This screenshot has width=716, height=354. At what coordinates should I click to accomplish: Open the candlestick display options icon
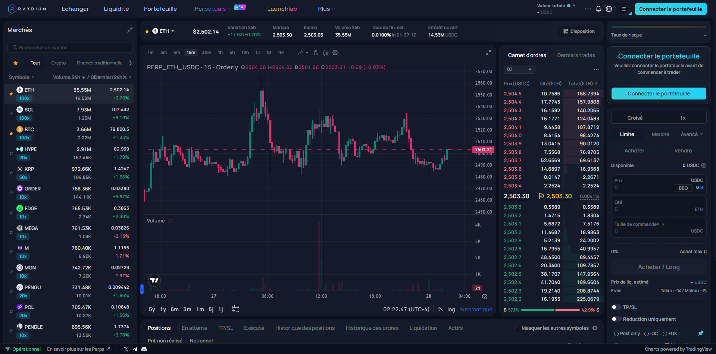pos(326,53)
